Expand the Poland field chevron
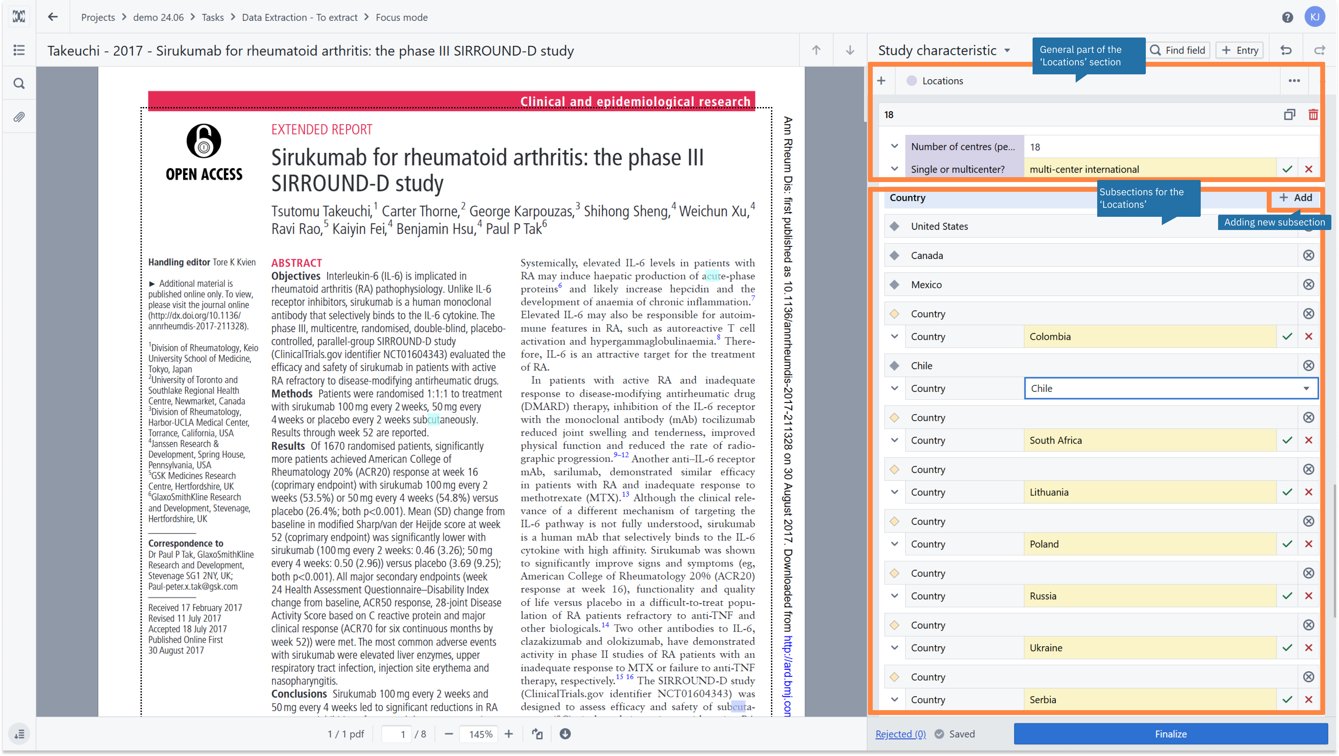The image size is (1339, 756). click(894, 544)
